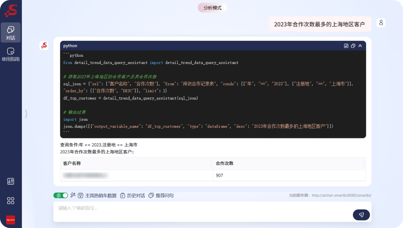Toggle the green 多 multi-turn switch
This screenshot has width=403, height=228.
pyautogui.click(x=61, y=195)
